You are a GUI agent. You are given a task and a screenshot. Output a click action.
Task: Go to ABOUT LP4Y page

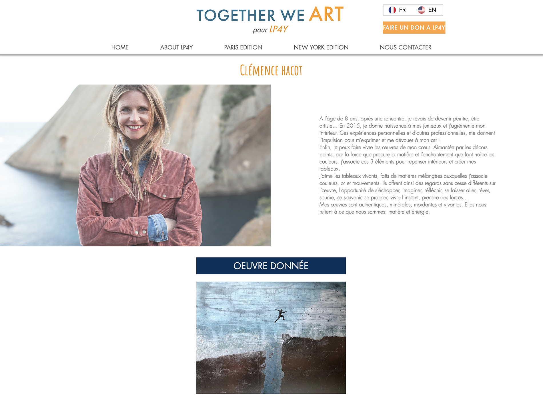click(x=176, y=47)
